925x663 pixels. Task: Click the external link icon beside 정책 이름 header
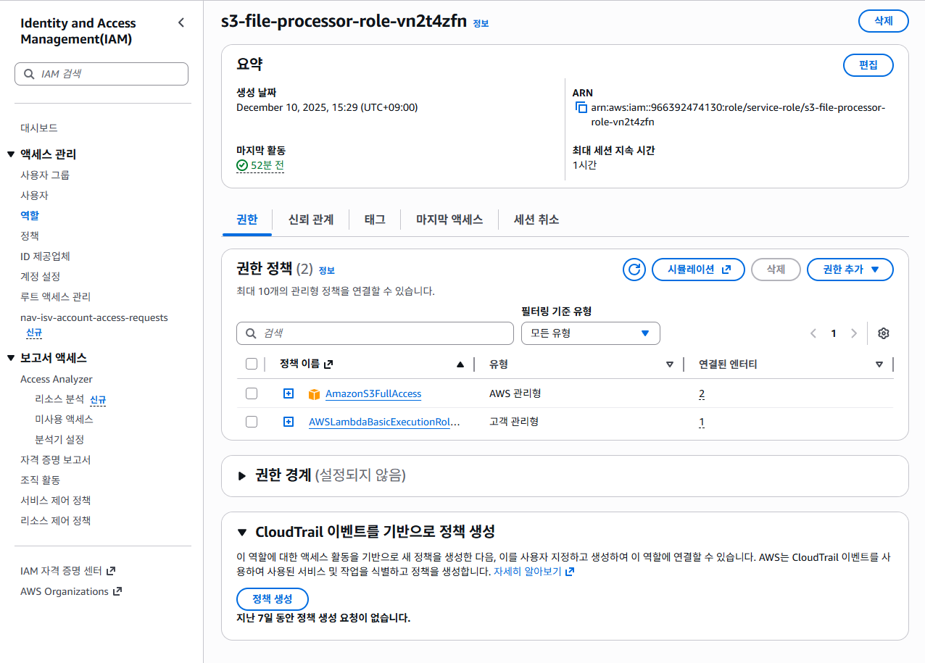[328, 364]
